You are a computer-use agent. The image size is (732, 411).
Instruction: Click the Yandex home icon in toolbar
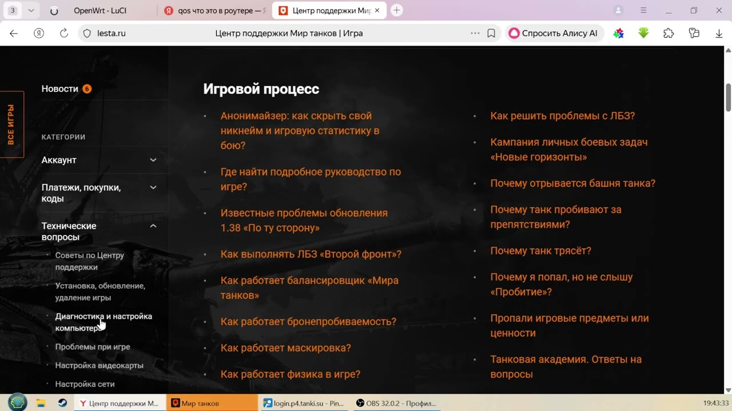pos(39,33)
